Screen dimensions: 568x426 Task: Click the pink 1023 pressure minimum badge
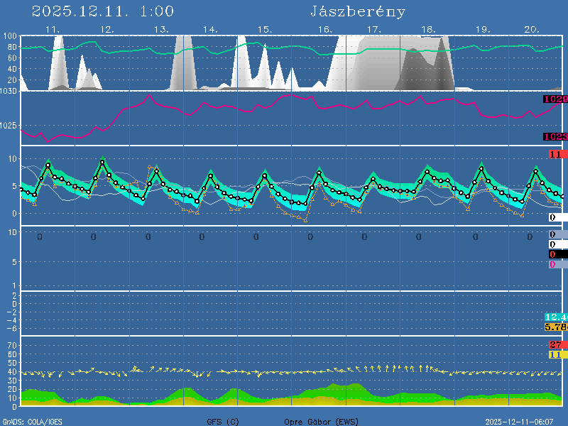555,136
